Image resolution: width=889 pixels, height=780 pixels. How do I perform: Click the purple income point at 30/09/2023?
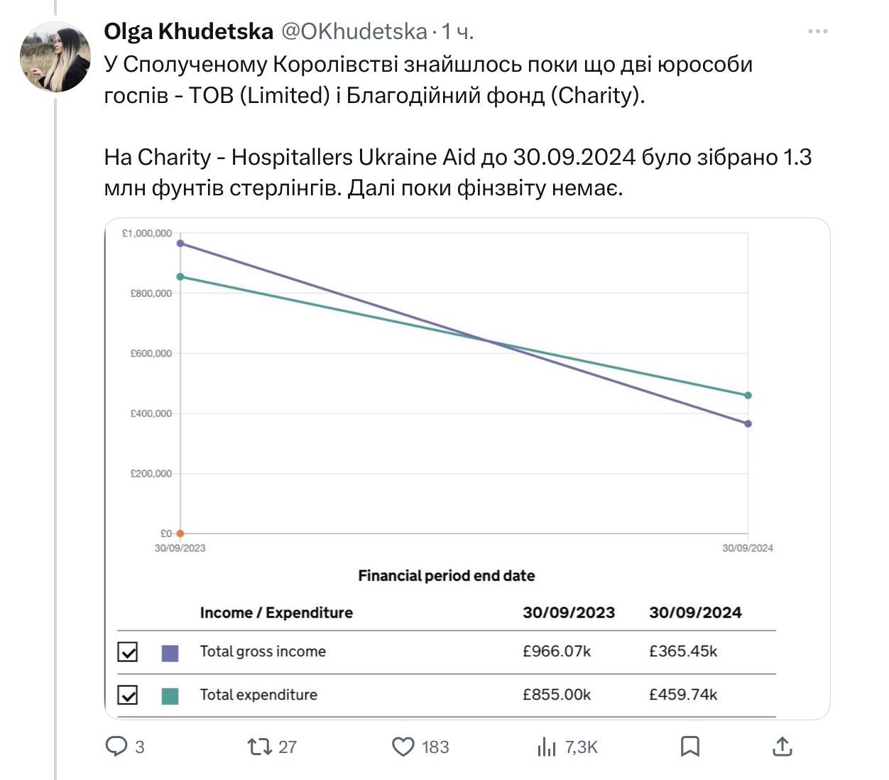(x=180, y=244)
